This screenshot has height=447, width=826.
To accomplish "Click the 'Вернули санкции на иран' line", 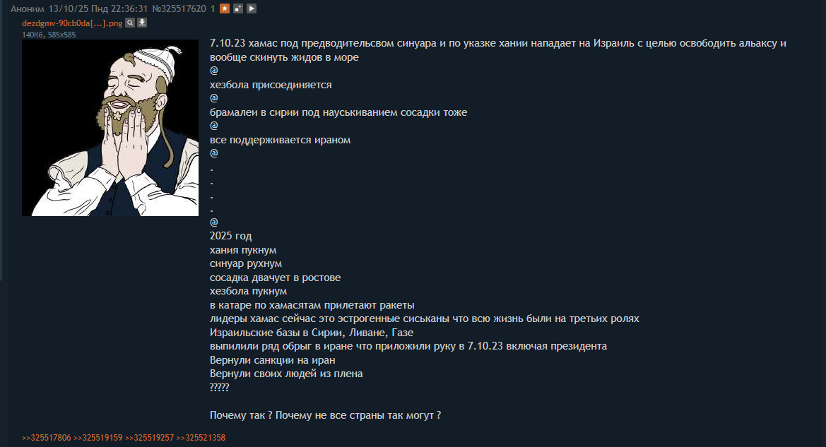I will tap(272, 360).
